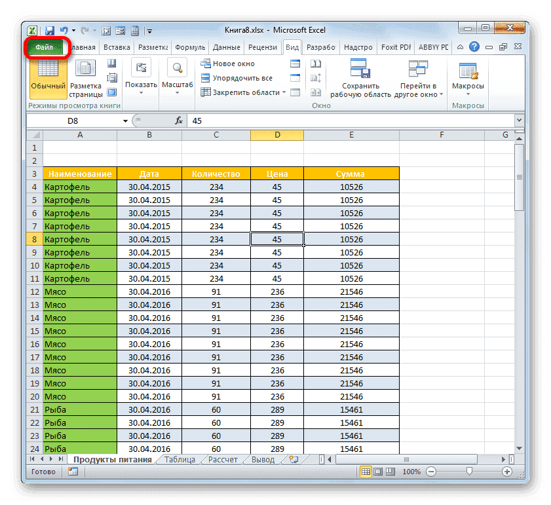Image resolution: width=551 pixels, height=505 pixels.
Task: Select the Обычный view mode icon
Action: 47,72
